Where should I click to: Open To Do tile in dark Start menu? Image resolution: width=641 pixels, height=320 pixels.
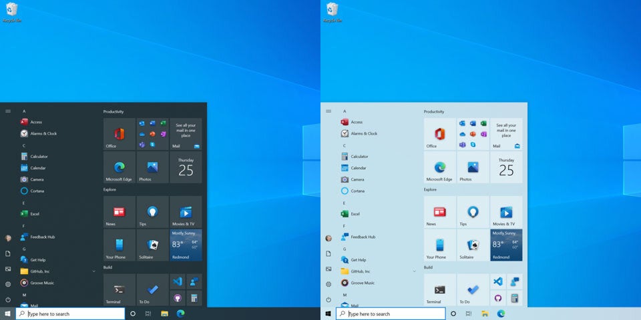click(152, 290)
